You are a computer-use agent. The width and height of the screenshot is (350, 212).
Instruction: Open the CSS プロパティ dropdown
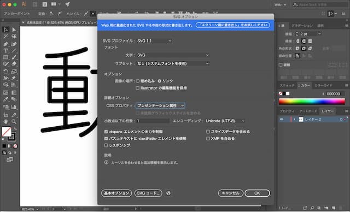pyautogui.click(x=160, y=105)
